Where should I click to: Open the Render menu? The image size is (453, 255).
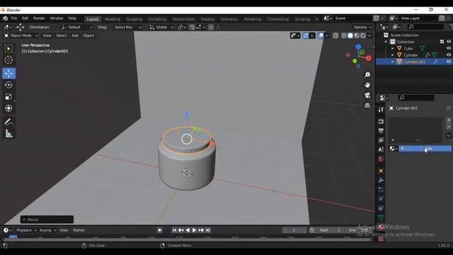pyautogui.click(x=39, y=18)
